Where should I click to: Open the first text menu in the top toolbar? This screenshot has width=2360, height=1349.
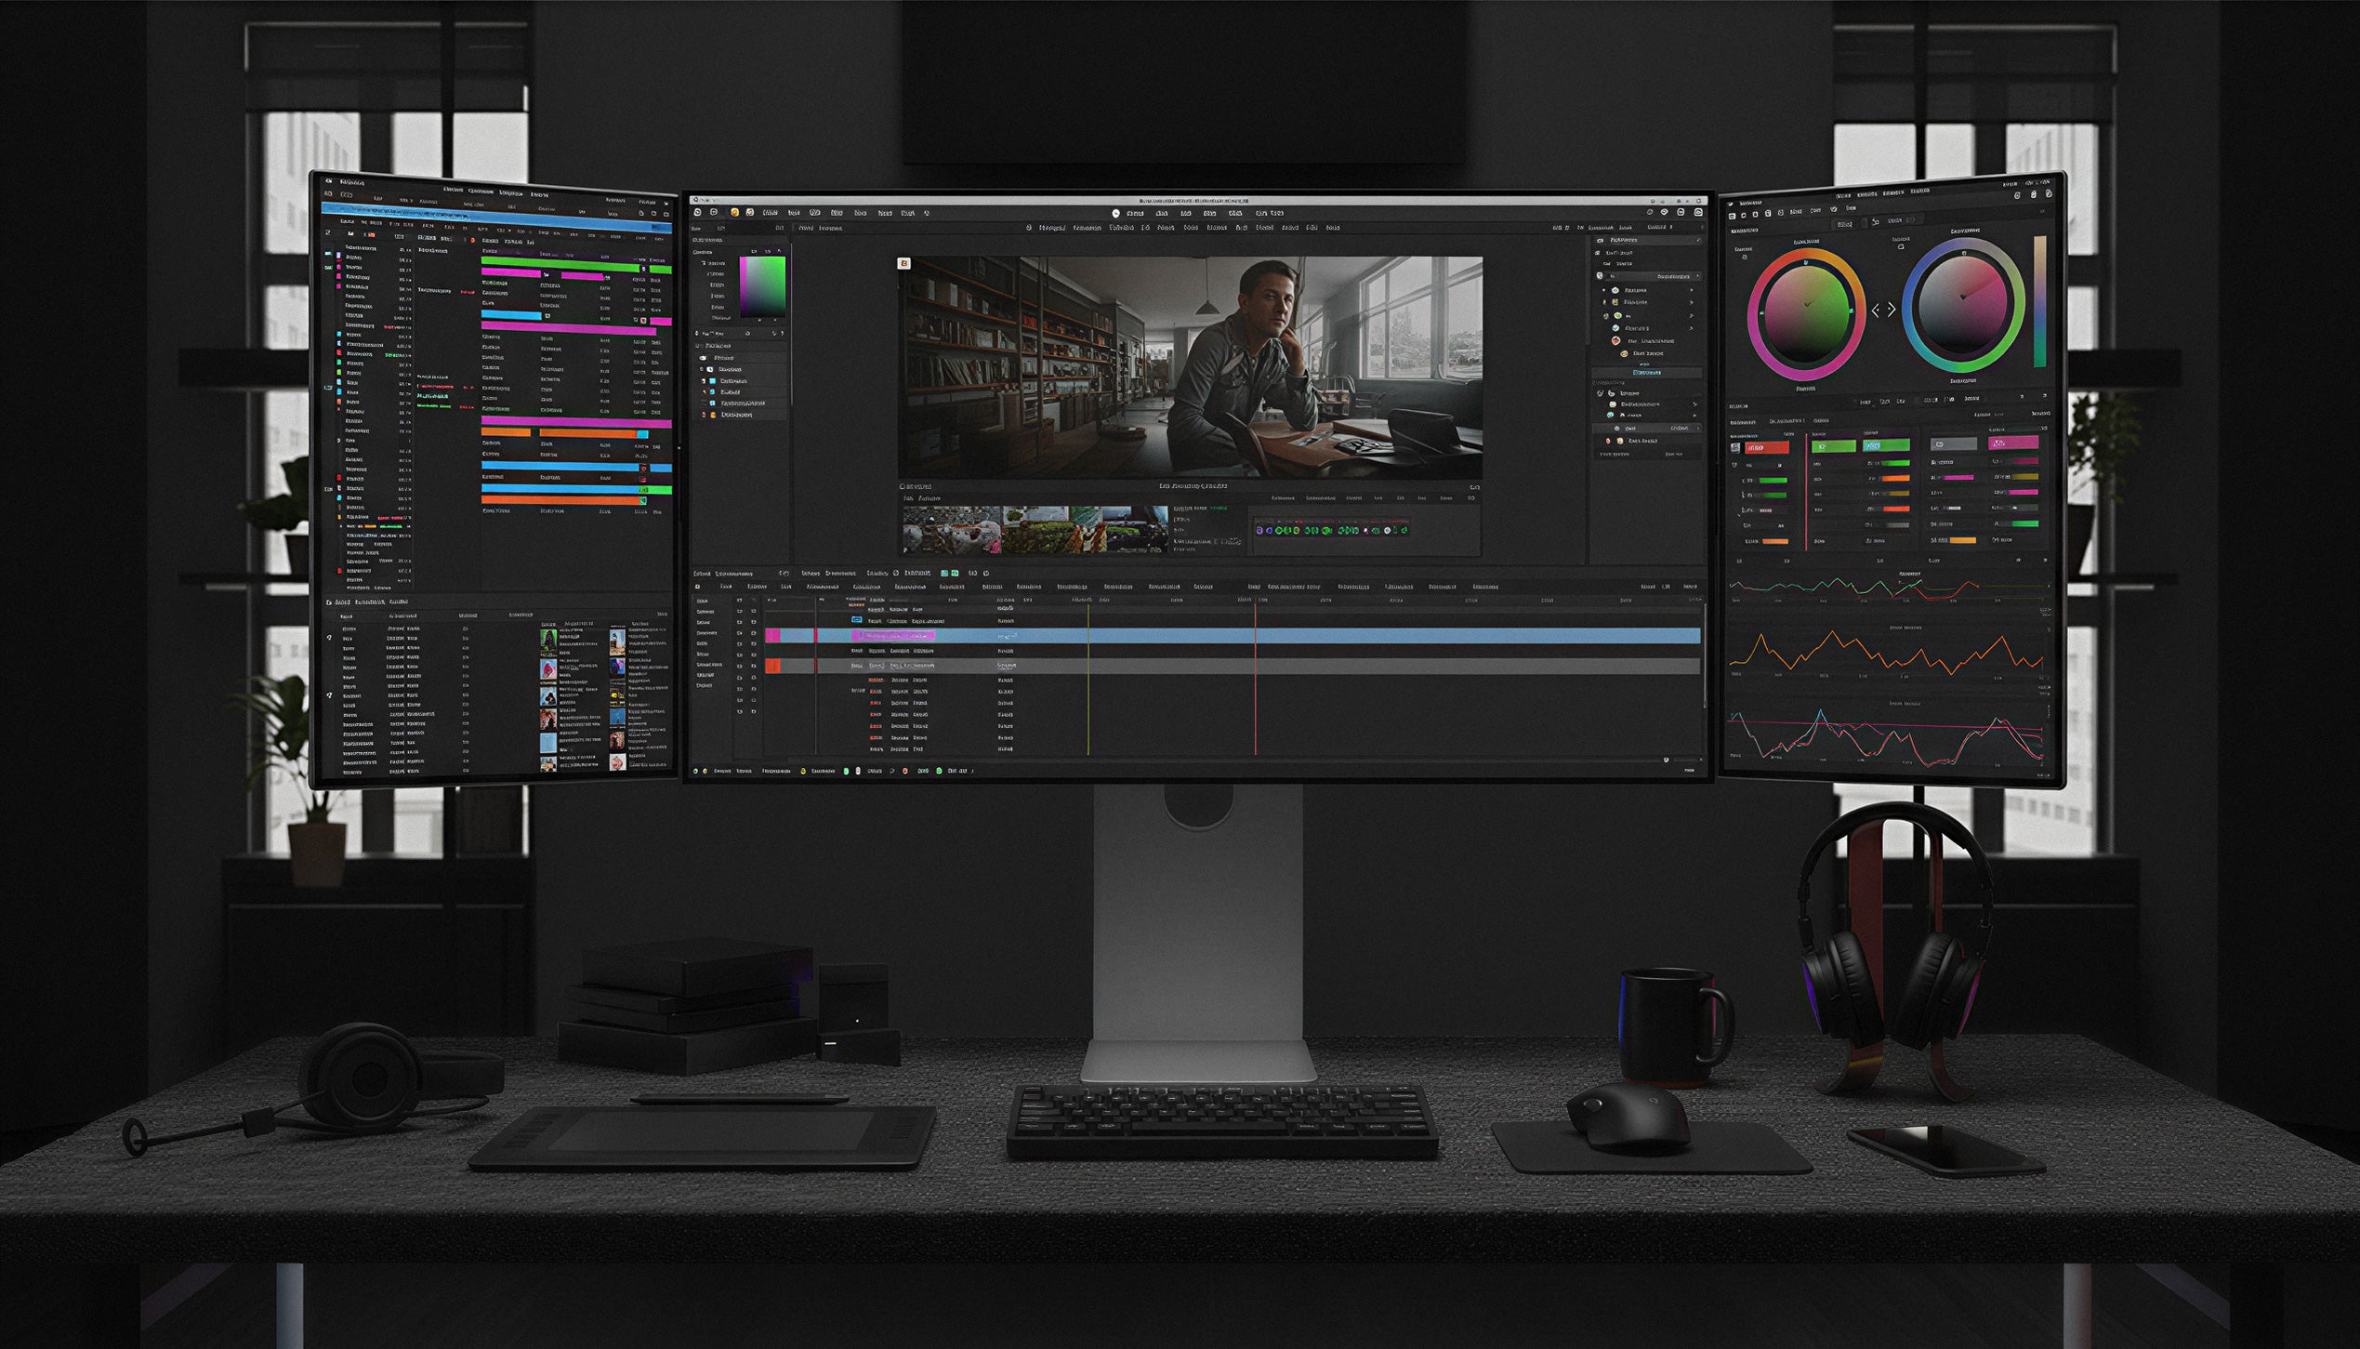tap(771, 213)
